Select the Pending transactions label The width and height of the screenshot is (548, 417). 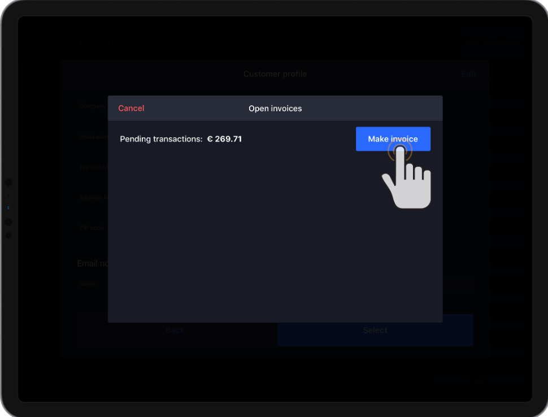(161, 139)
